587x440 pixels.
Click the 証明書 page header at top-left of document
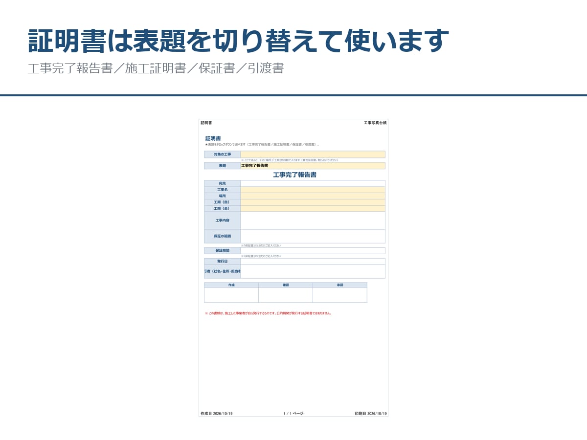[206, 123]
